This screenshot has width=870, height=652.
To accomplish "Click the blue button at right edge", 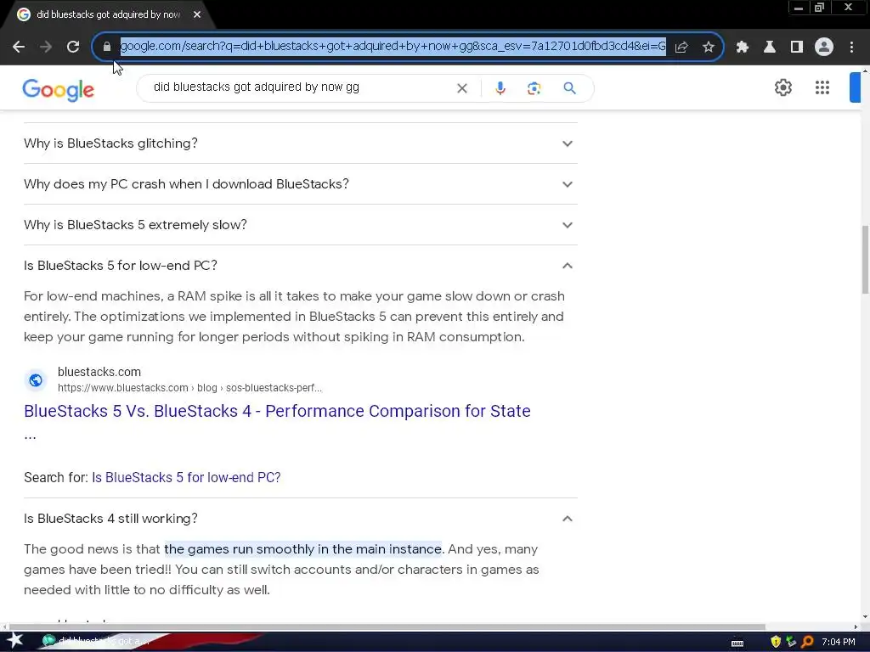I will (855, 87).
